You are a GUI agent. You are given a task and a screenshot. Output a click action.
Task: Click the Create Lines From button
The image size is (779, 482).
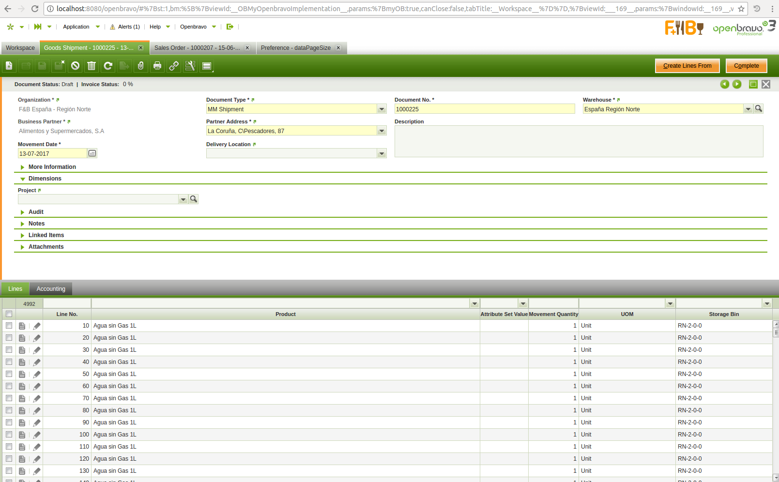(687, 66)
